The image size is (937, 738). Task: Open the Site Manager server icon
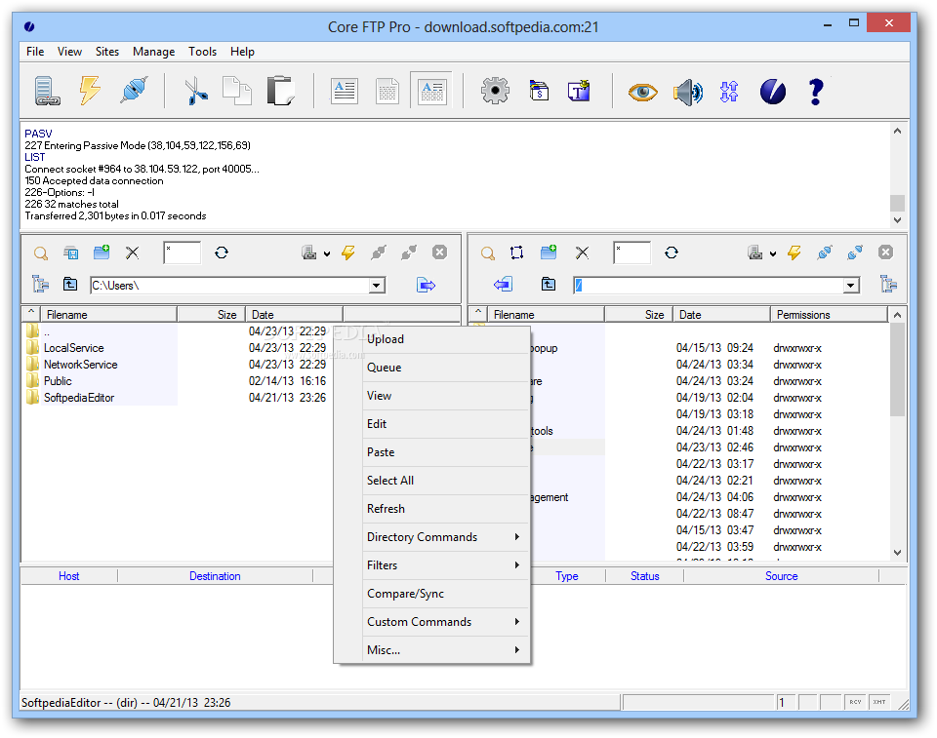(x=47, y=92)
